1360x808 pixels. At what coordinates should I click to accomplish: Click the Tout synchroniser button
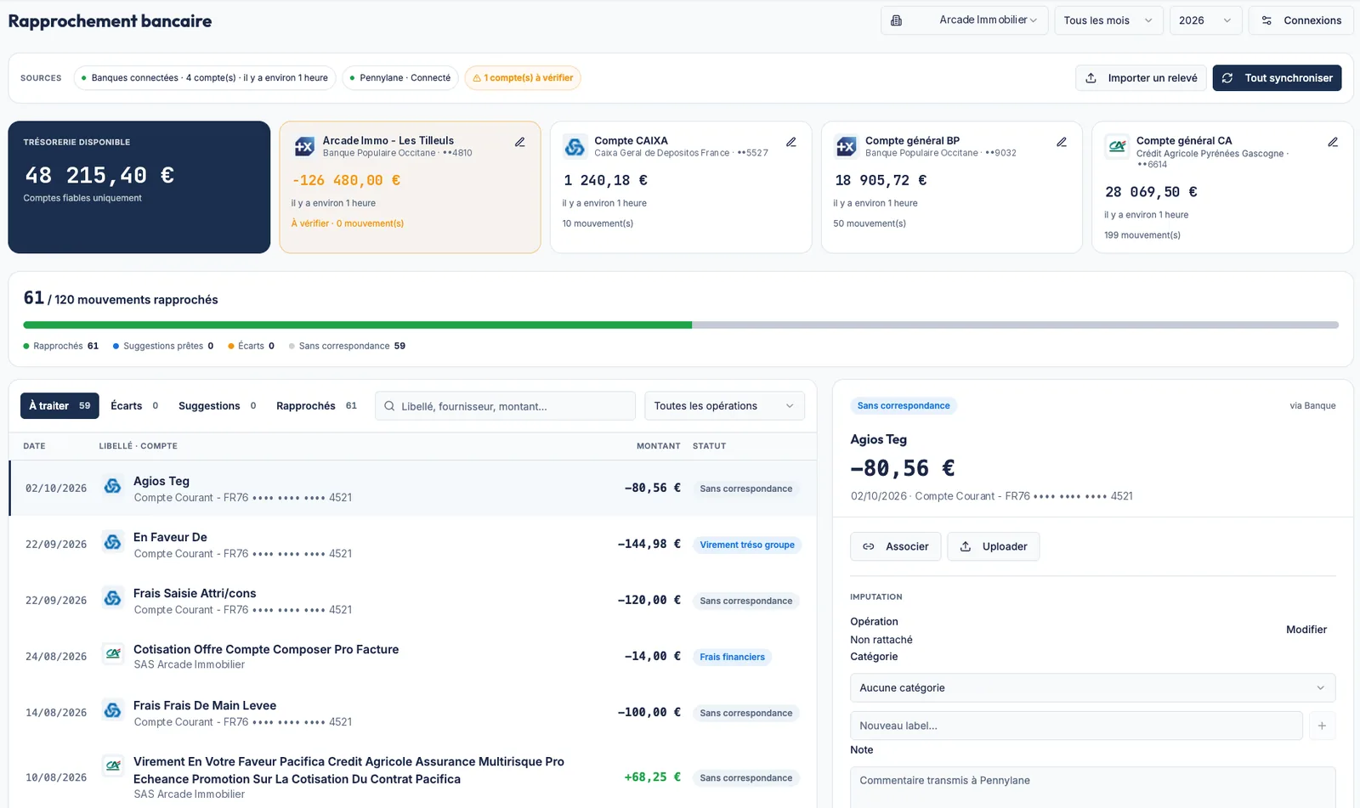point(1277,78)
